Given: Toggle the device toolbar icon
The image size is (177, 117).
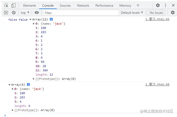Looking at the screenshot, I should [x=13, y=5].
